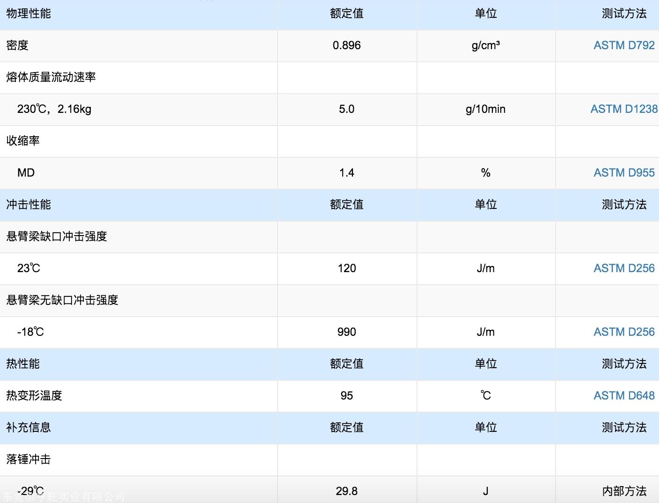Open the ASTM D648 test method link
The image size is (659, 503).
click(x=624, y=396)
